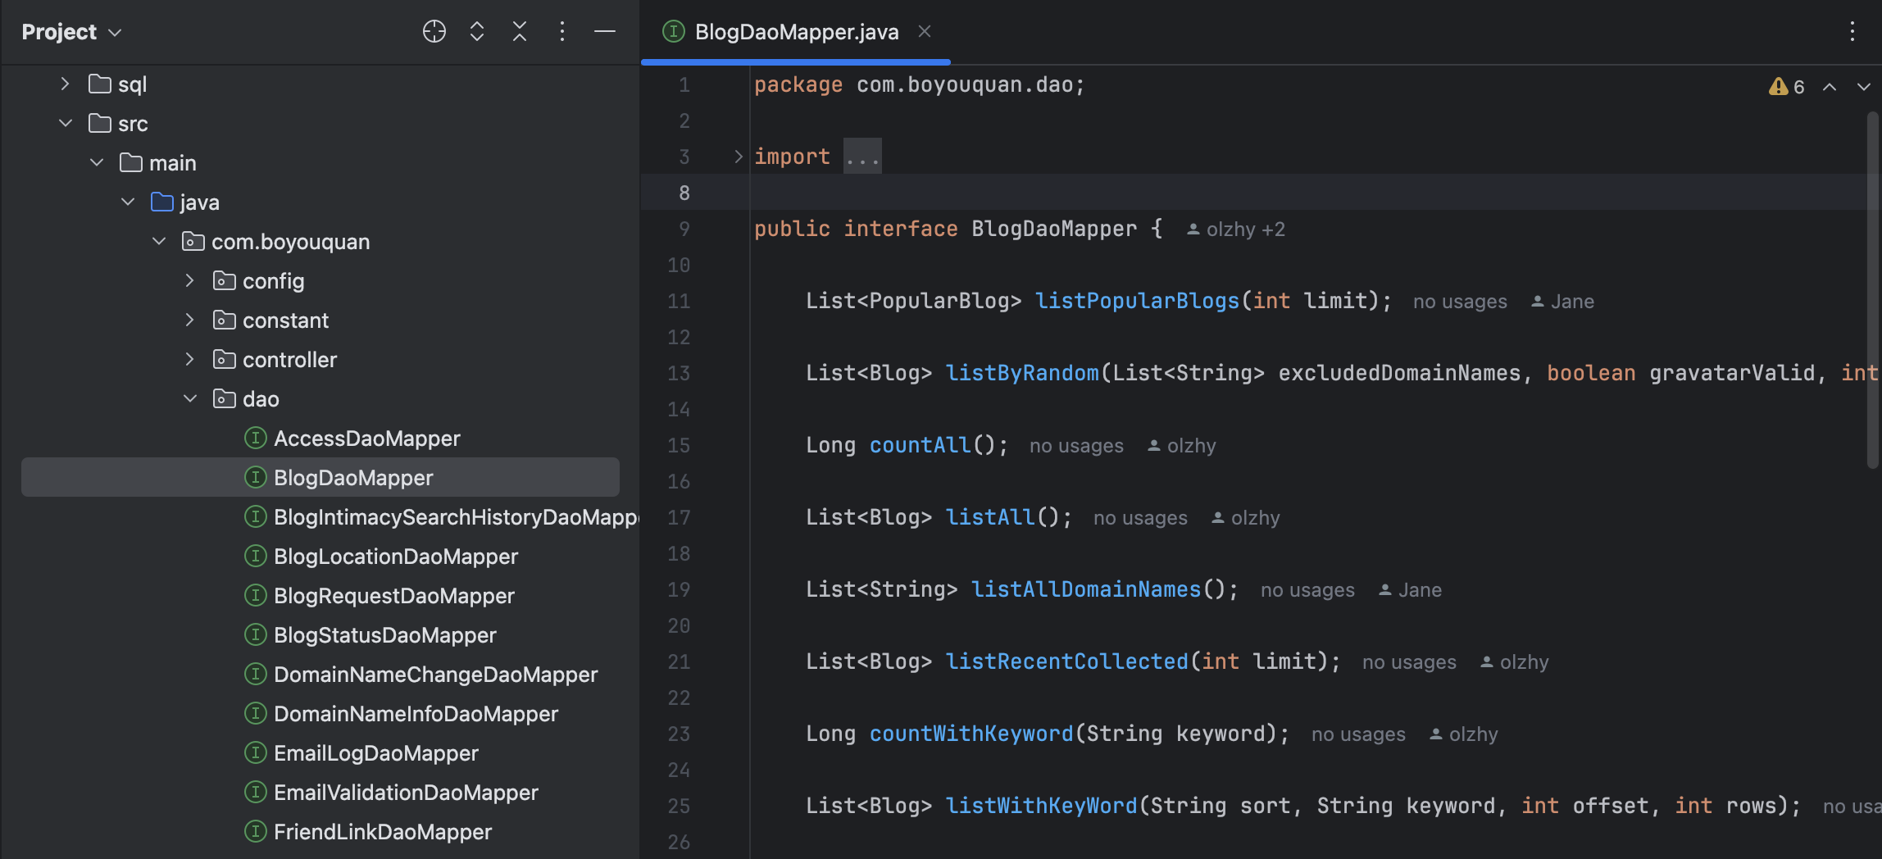1882x859 pixels.
Task: Open editor tab options menu at far right
Action: pos(1852,32)
